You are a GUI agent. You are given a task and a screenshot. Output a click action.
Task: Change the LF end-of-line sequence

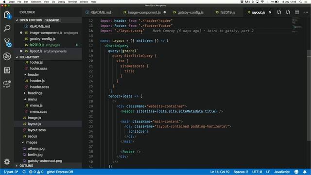coord(268,172)
